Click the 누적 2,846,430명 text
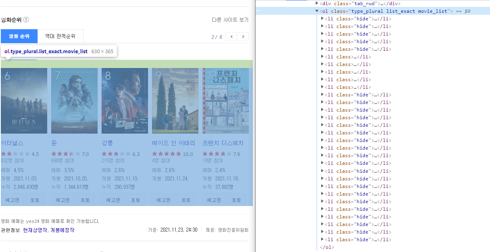Image resolution: width=490 pixels, height=252 pixels. tap(19, 187)
